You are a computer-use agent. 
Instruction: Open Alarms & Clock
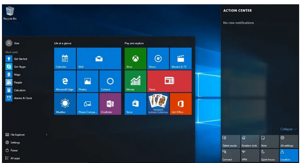[19, 98]
